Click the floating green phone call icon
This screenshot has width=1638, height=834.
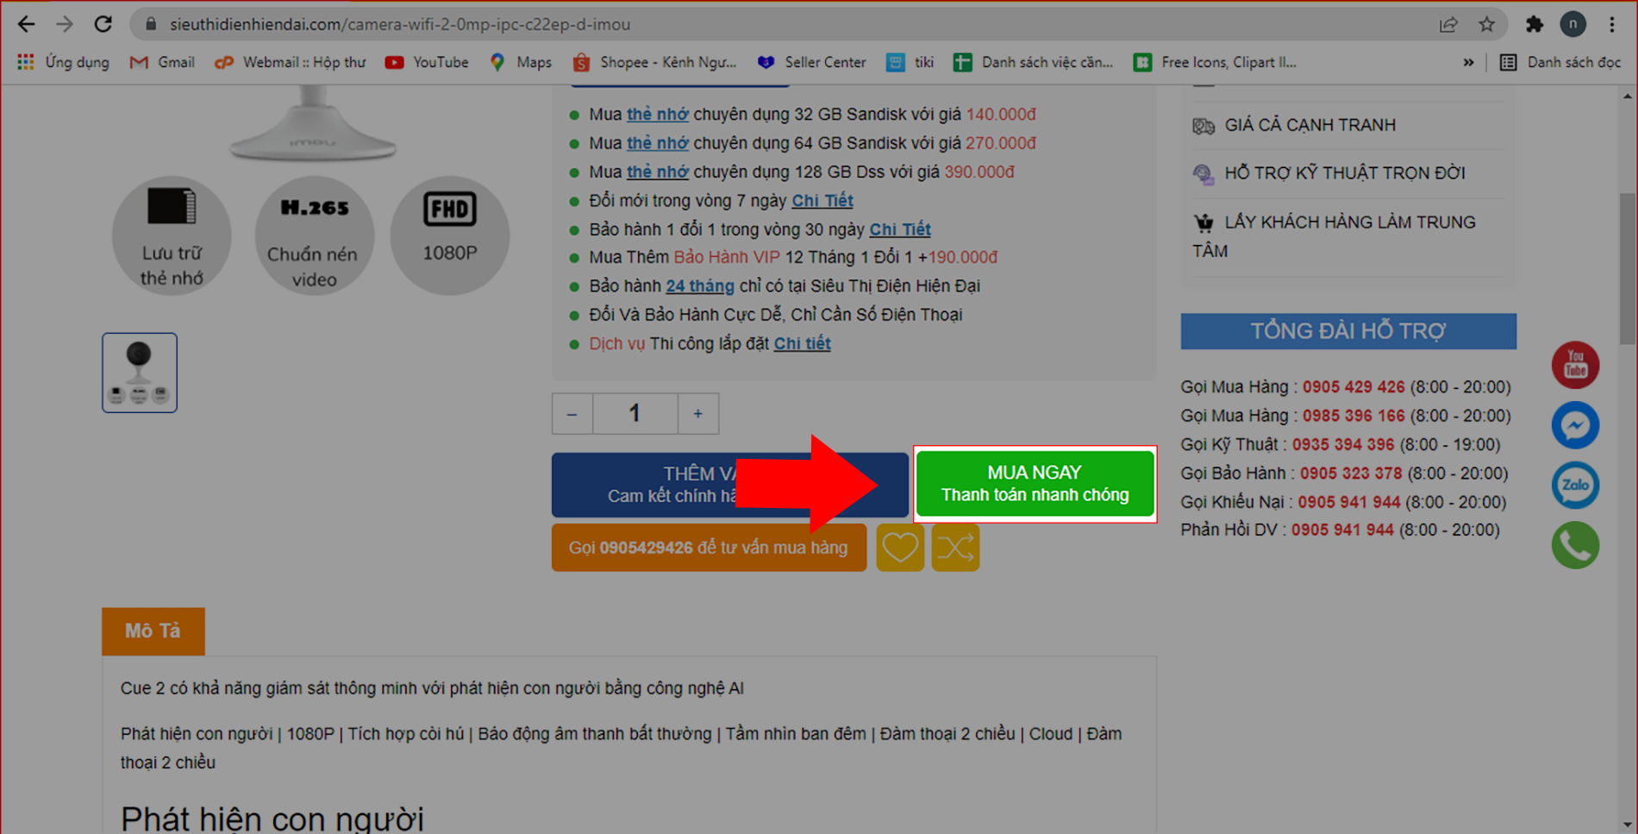pos(1575,545)
